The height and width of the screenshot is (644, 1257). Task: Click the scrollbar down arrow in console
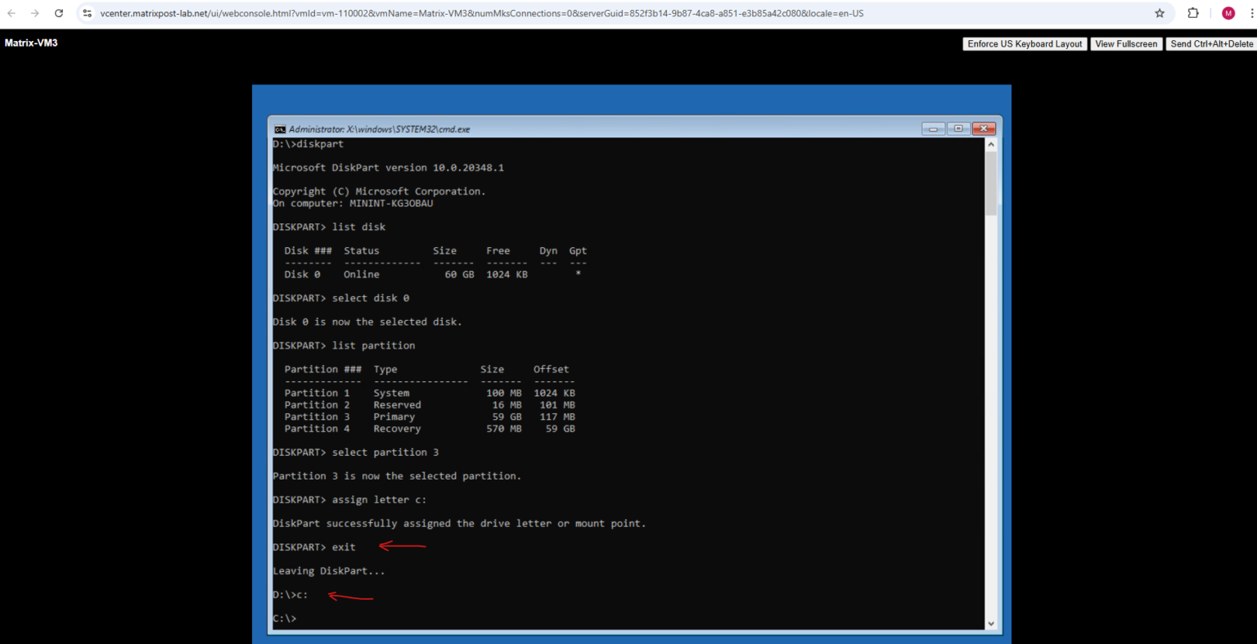point(991,624)
